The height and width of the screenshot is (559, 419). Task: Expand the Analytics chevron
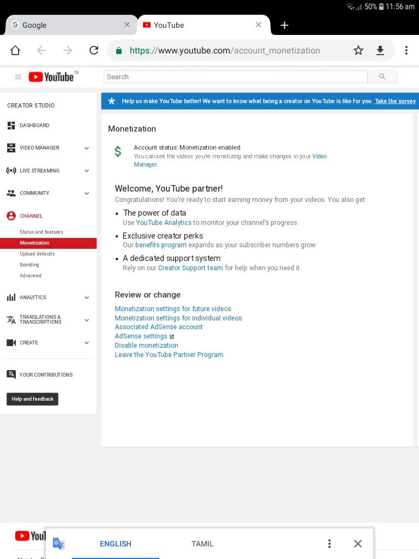(x=87, y=298)
